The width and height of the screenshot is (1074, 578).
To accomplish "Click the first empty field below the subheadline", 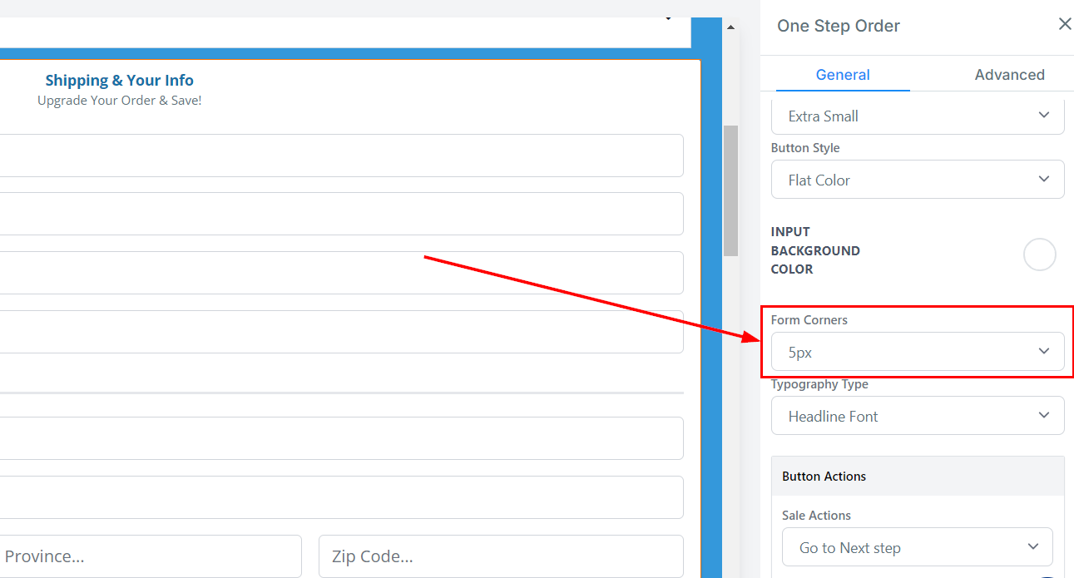I will 341,156.
